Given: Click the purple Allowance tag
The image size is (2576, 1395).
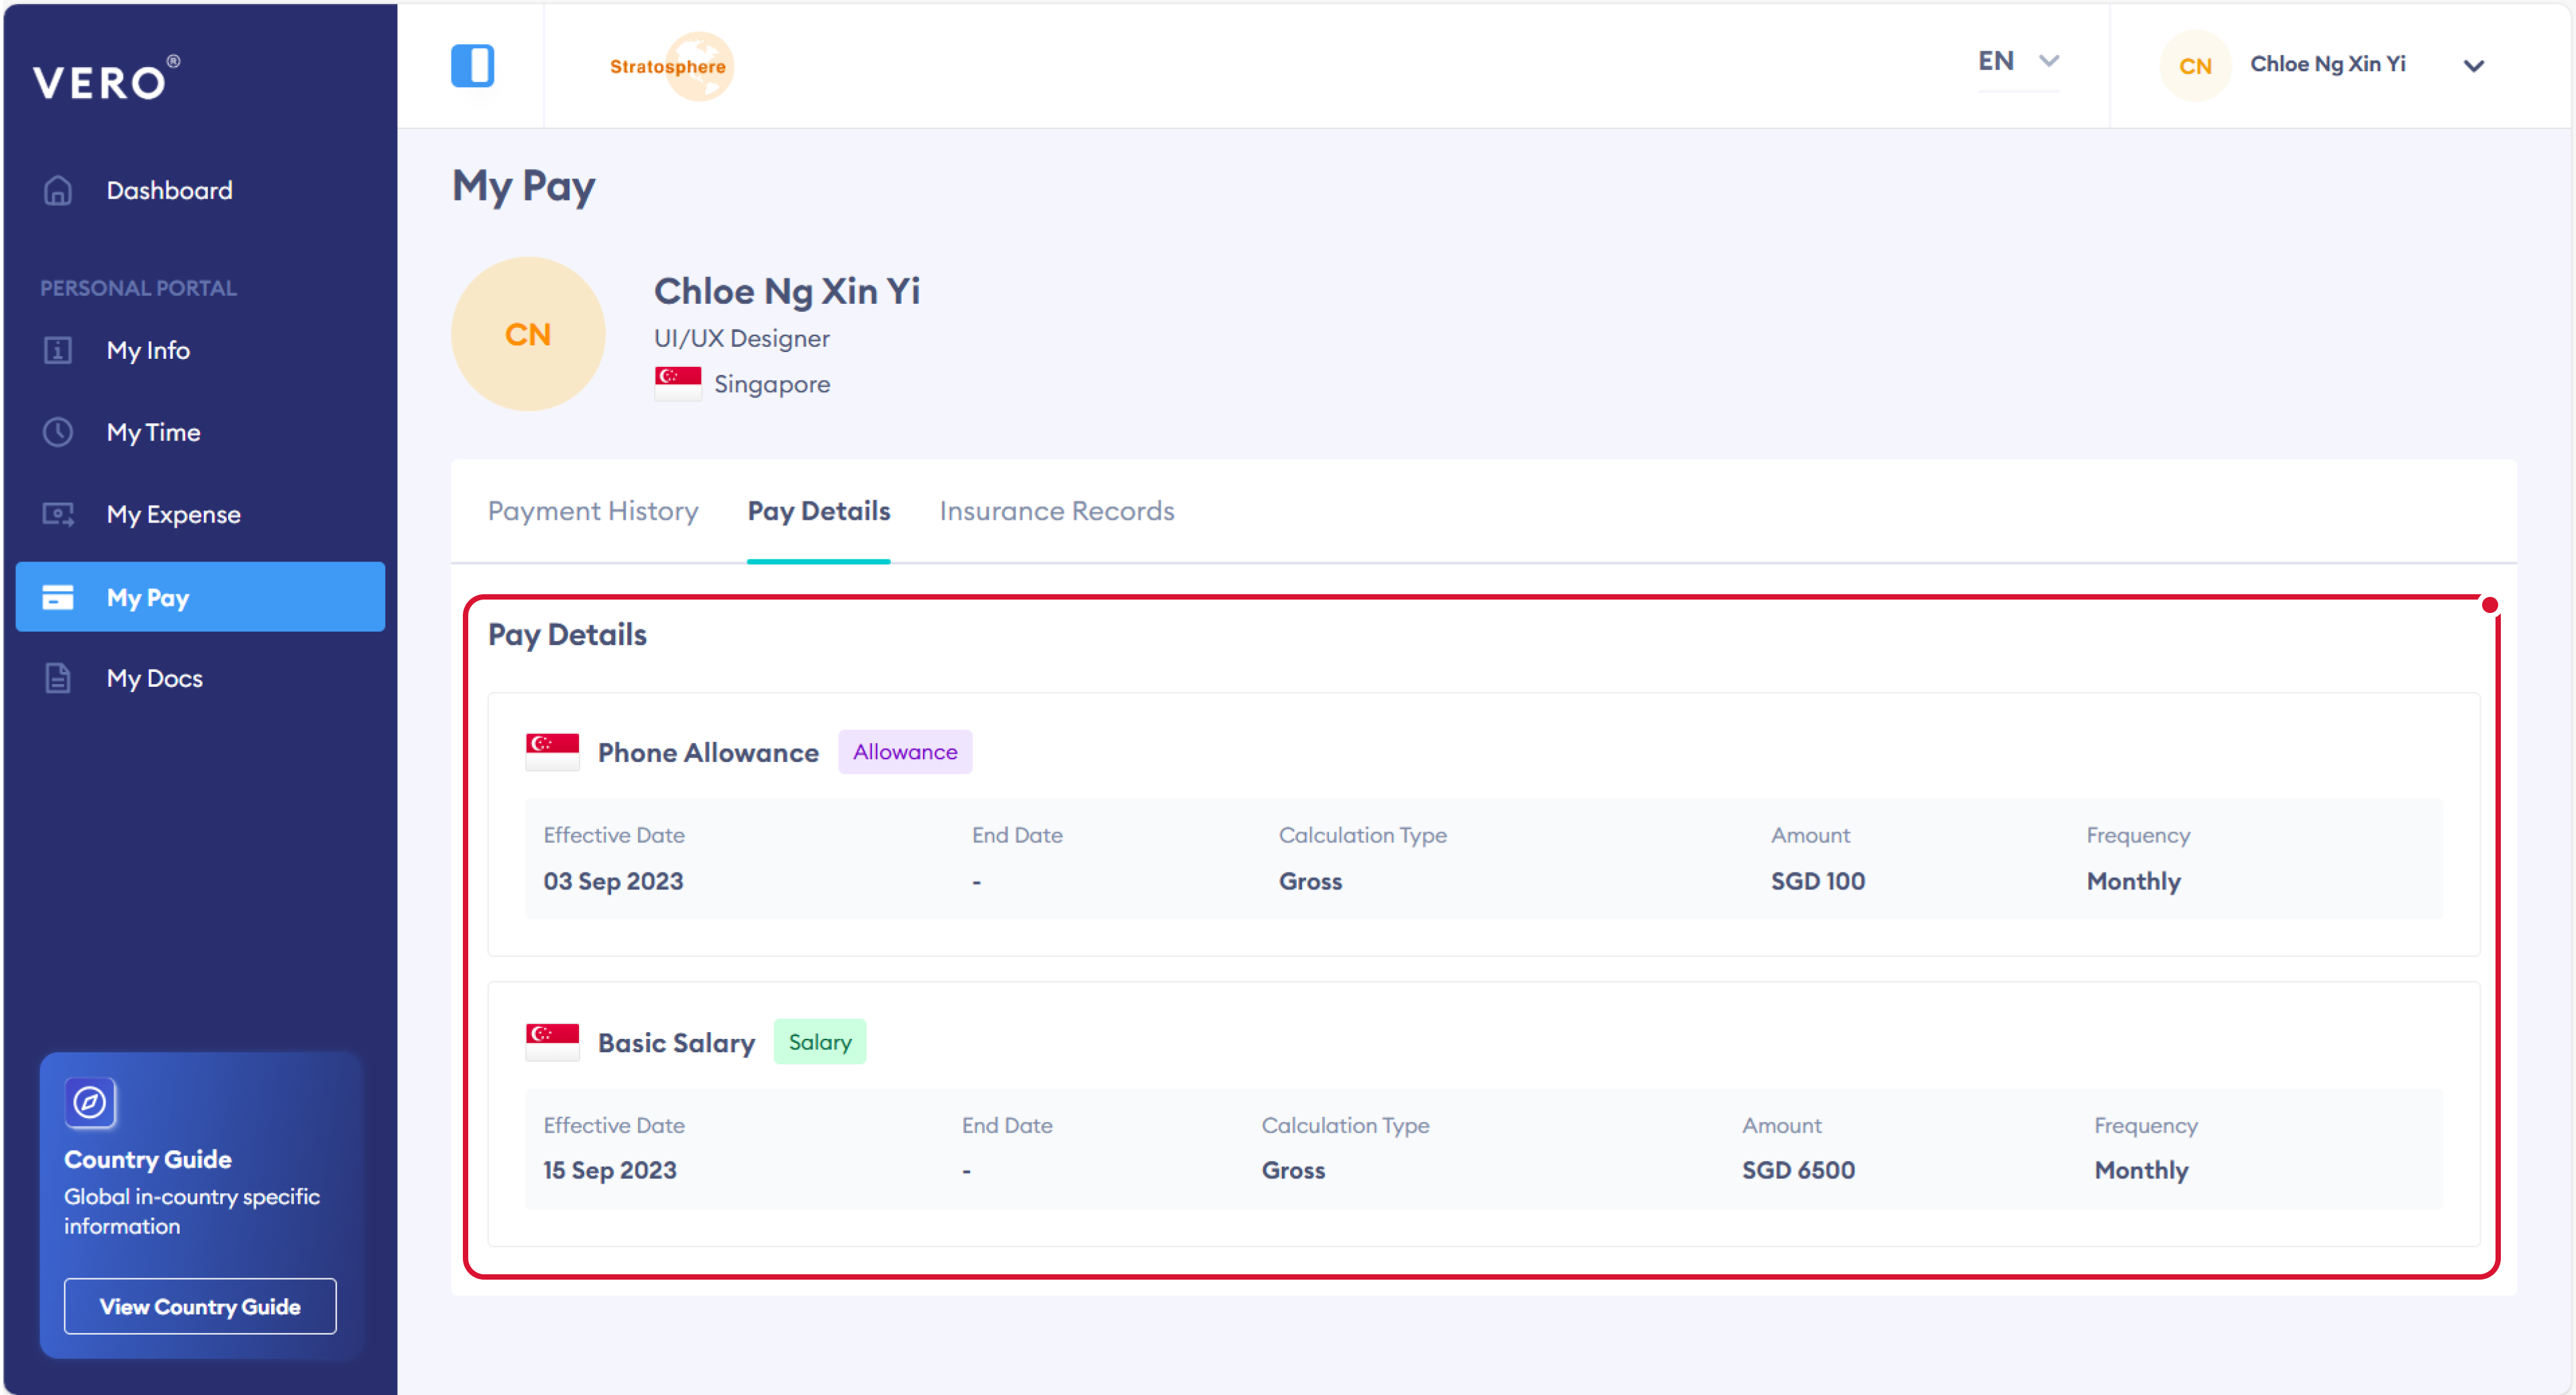Looking at the screenshot, I should click(904, 752).
